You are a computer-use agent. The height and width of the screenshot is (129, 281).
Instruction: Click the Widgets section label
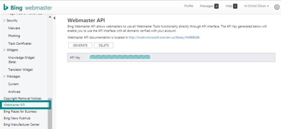pyautogui.click(x=12, y=50)
